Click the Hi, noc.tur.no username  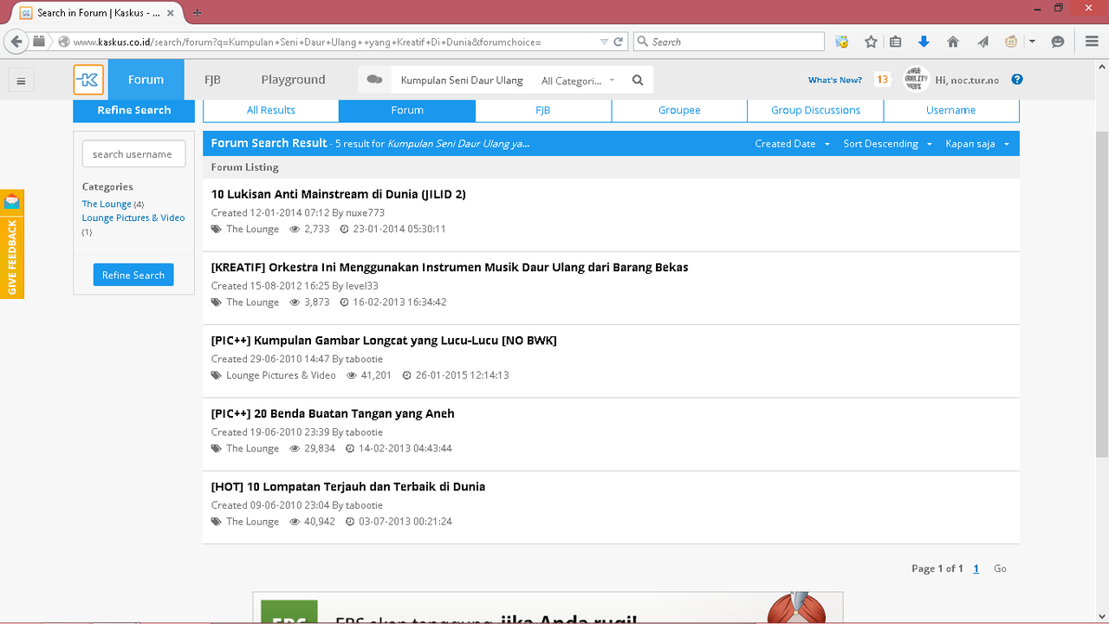[x=967, y=80]
